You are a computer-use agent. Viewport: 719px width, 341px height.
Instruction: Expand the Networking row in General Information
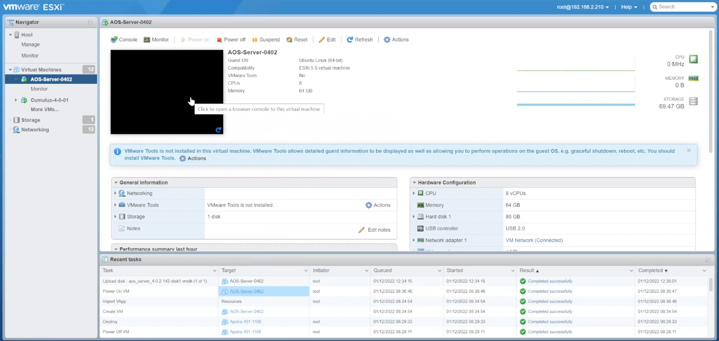(115, 193)
